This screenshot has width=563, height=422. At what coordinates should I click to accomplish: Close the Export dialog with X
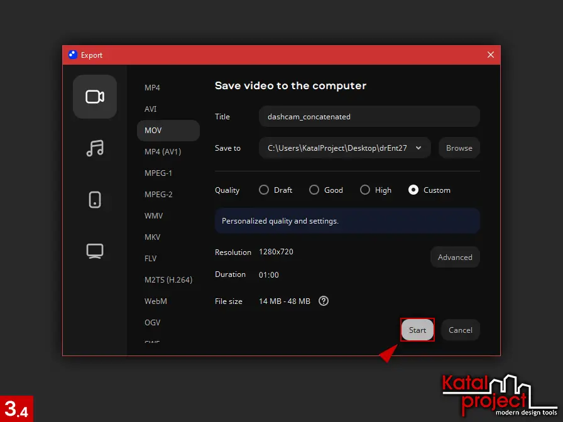pos(491,55)
